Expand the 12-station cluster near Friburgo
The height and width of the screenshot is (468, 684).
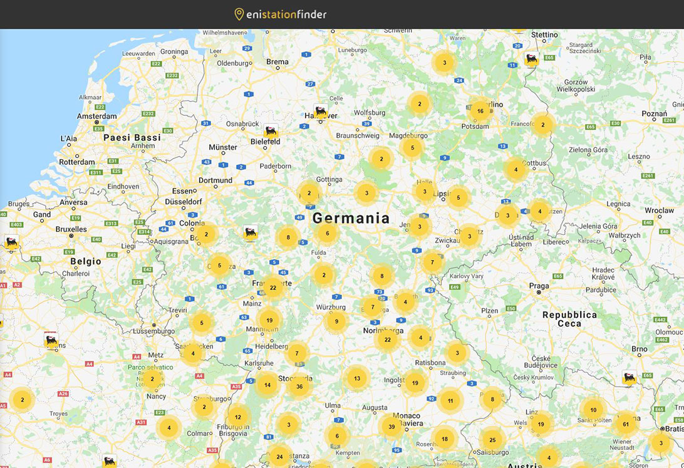pos(238,417)
